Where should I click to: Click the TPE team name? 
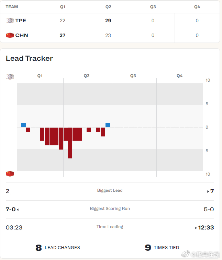tap(21, 21)
